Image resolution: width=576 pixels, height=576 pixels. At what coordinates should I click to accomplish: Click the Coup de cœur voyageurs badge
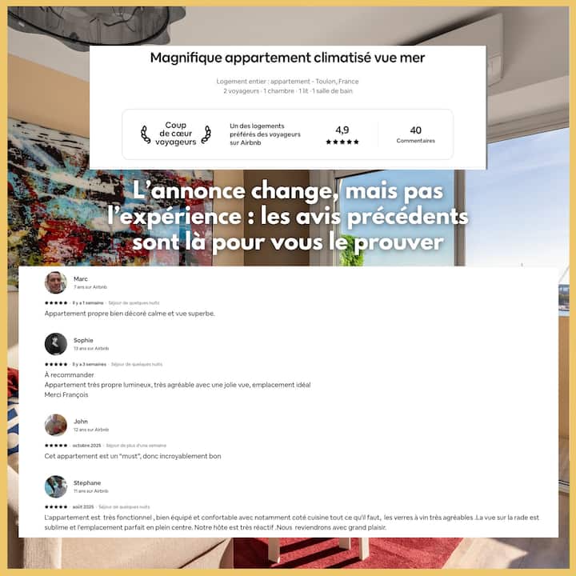[x=175, y=134]
